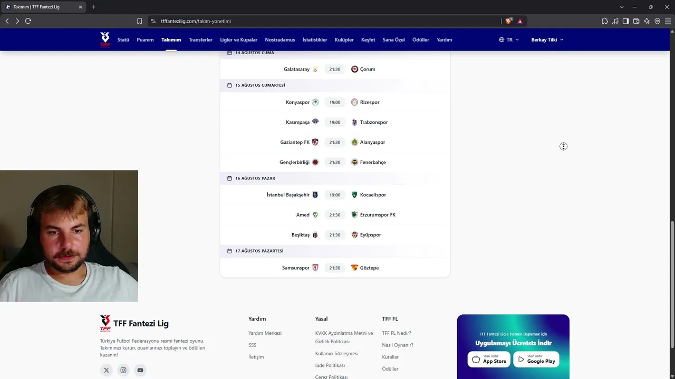Open the İstatistikler page
Viewport: 675px width, 379px height.
(x=315, y=39)
